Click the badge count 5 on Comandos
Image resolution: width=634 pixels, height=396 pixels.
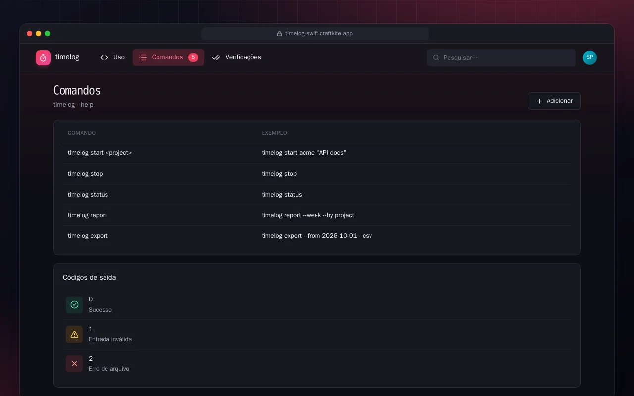193,57
